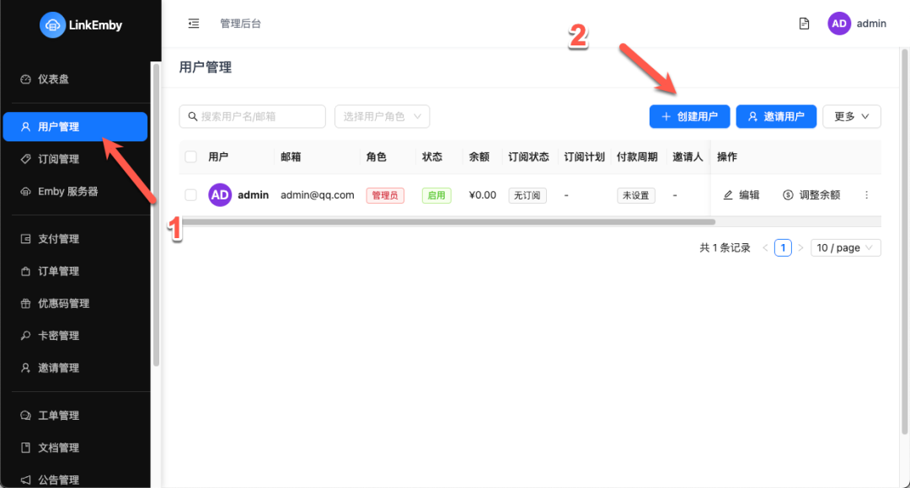Viewport: 910px width, 488px height.
Task: Click the 无订阅 subscription tag
Action: coord(527,195)
